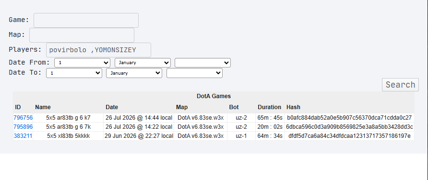Click the Hash column header
Image resolution: width=428 pixels, height=180 pixels.
coord(293,107)
